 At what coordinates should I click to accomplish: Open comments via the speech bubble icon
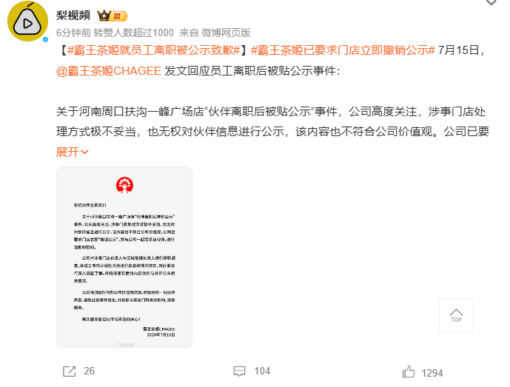(239, 371)
